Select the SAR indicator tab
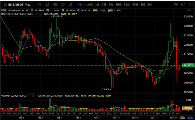The image size is (195, 120). click(x=85, y=114)
